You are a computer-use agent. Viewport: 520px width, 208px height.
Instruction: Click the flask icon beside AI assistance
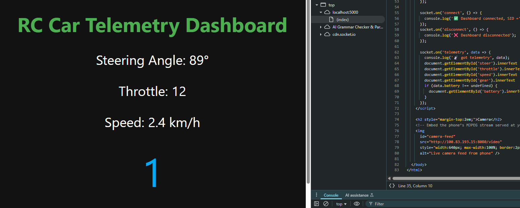pos(372,195)
